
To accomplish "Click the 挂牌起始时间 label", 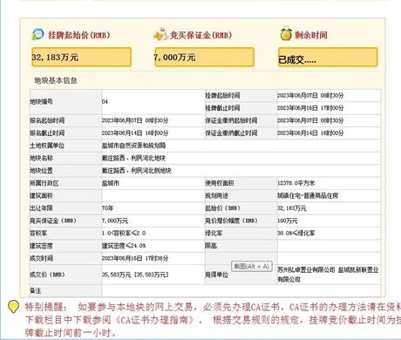I will pos(222,95).
